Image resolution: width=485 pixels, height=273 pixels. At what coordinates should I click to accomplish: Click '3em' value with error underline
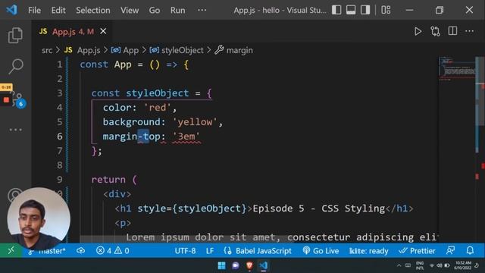point(186,136)
